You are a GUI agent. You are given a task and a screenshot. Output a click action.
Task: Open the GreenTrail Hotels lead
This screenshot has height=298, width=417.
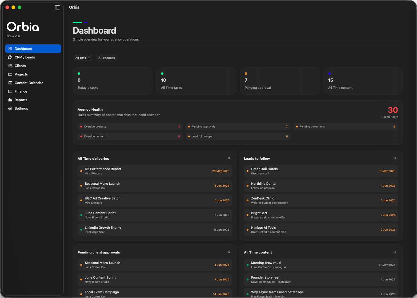pos(321,171)
